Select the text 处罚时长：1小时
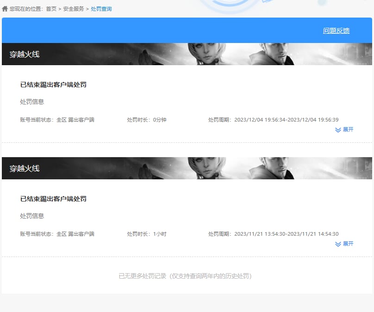Image resolution: width=374 pixels, height=312 pixels. point(147,234)
